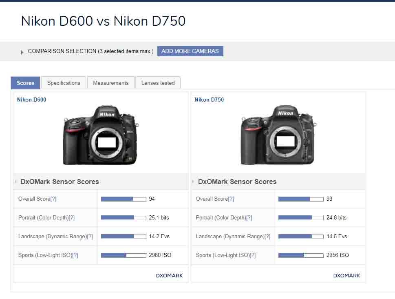Select the Nikon D600 vs Nikon D750 heading

pos(103,21)
